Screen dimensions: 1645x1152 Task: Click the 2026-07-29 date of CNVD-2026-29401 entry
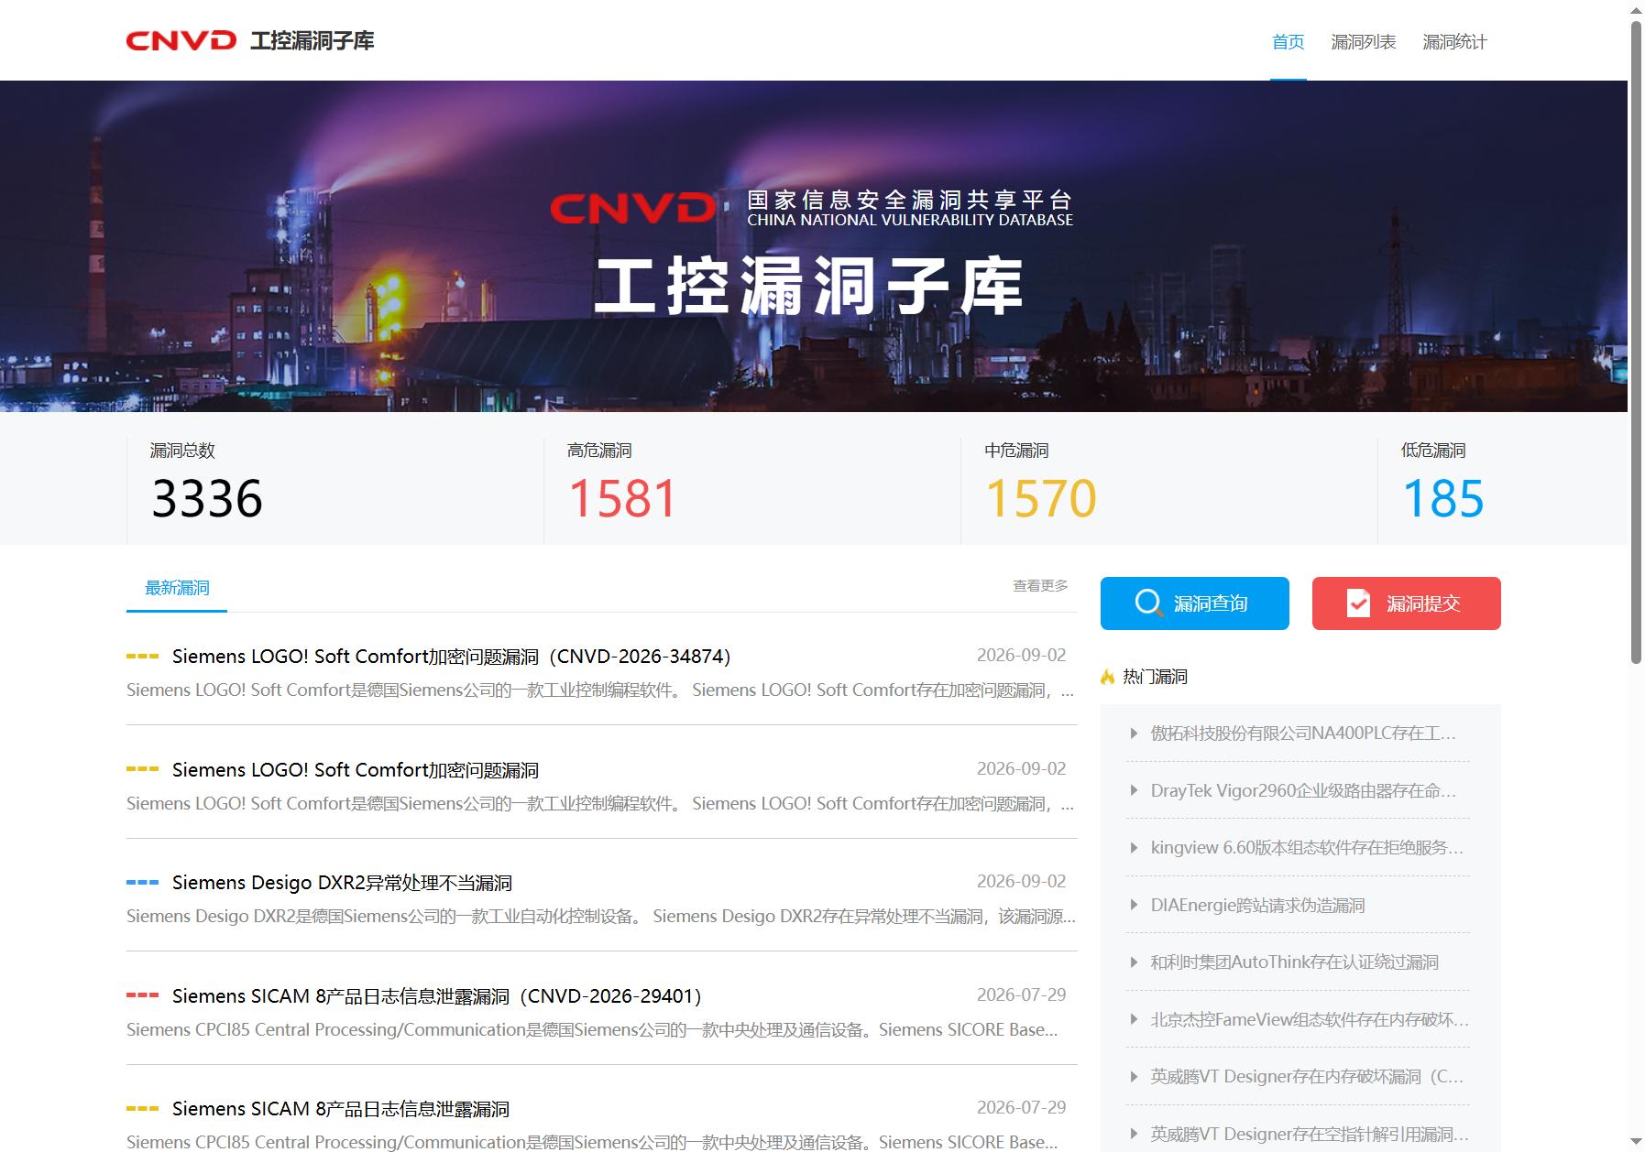coord(1021,994)
